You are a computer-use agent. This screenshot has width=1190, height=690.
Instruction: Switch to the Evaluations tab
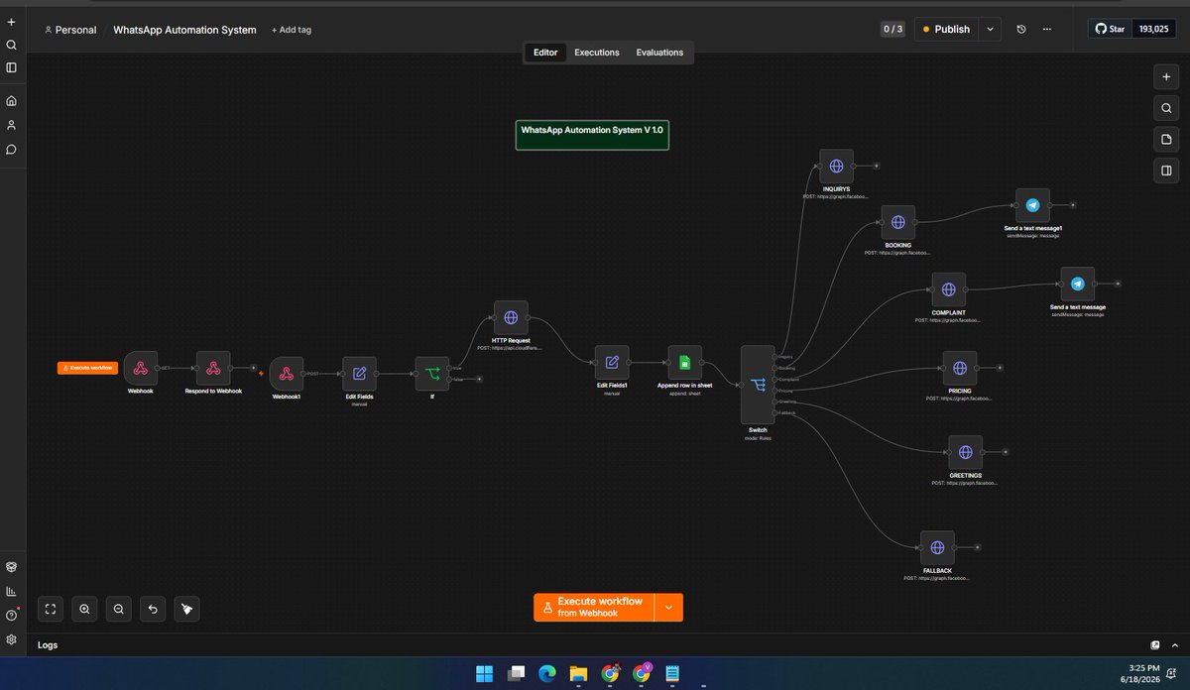659,53
